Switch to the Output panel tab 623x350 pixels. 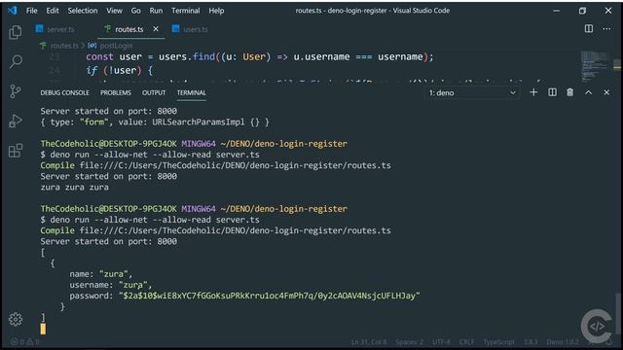tap(154, 93)
